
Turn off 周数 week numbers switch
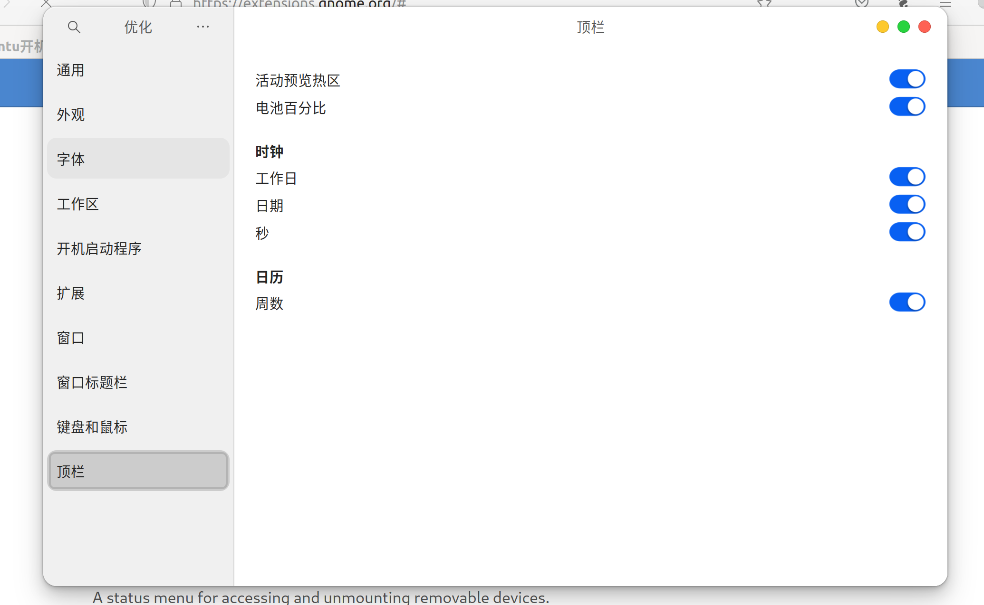coord(907,302)
